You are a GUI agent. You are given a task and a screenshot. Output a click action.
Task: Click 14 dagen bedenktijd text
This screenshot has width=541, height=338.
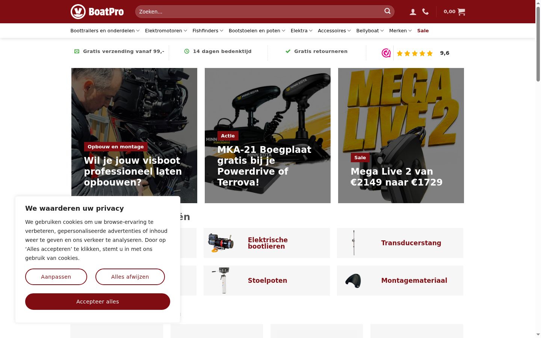click(x=222, y=51)
